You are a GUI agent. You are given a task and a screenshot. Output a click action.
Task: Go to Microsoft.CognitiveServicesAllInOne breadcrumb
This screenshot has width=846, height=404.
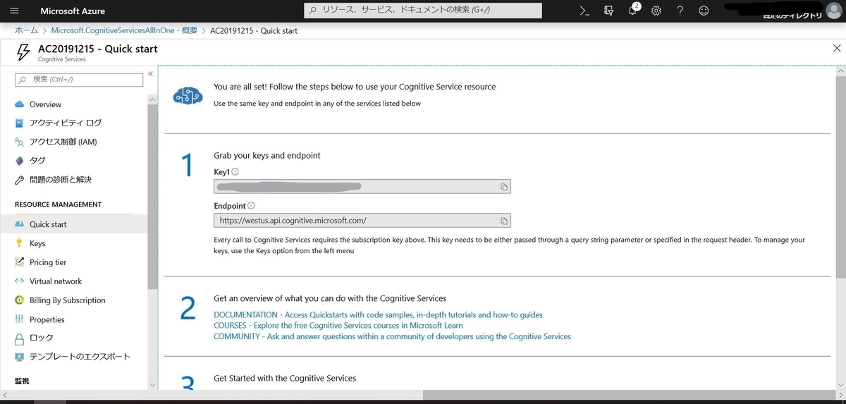[x=124, y=31]
